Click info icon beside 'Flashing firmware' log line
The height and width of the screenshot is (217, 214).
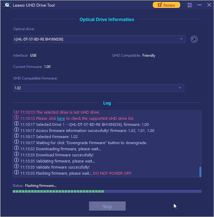[17, 173]
